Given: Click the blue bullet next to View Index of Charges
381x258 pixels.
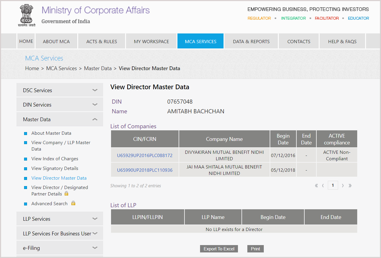Looking at the screenshot, I should (26, 159).
